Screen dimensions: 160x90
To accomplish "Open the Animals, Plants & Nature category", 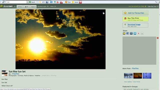I will coord(26,75).
